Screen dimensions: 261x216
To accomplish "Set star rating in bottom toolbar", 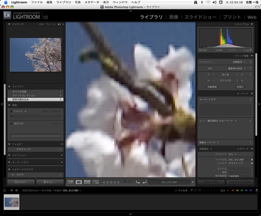I will [x=111, y=182].
